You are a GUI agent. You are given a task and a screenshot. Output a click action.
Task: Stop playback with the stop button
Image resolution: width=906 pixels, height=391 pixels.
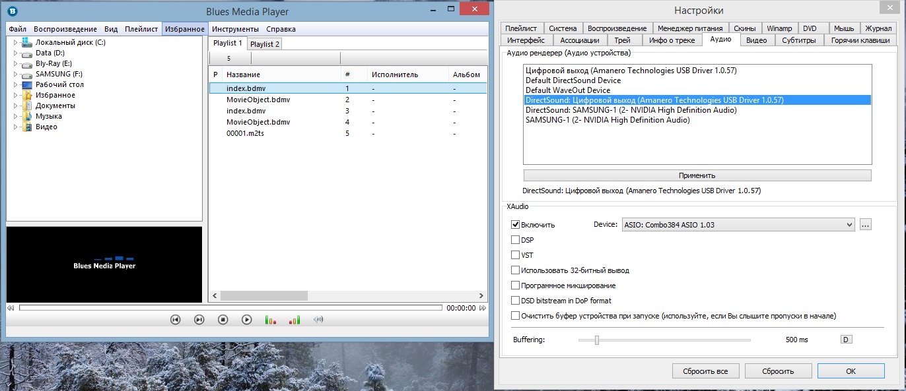tap(223, 320)
